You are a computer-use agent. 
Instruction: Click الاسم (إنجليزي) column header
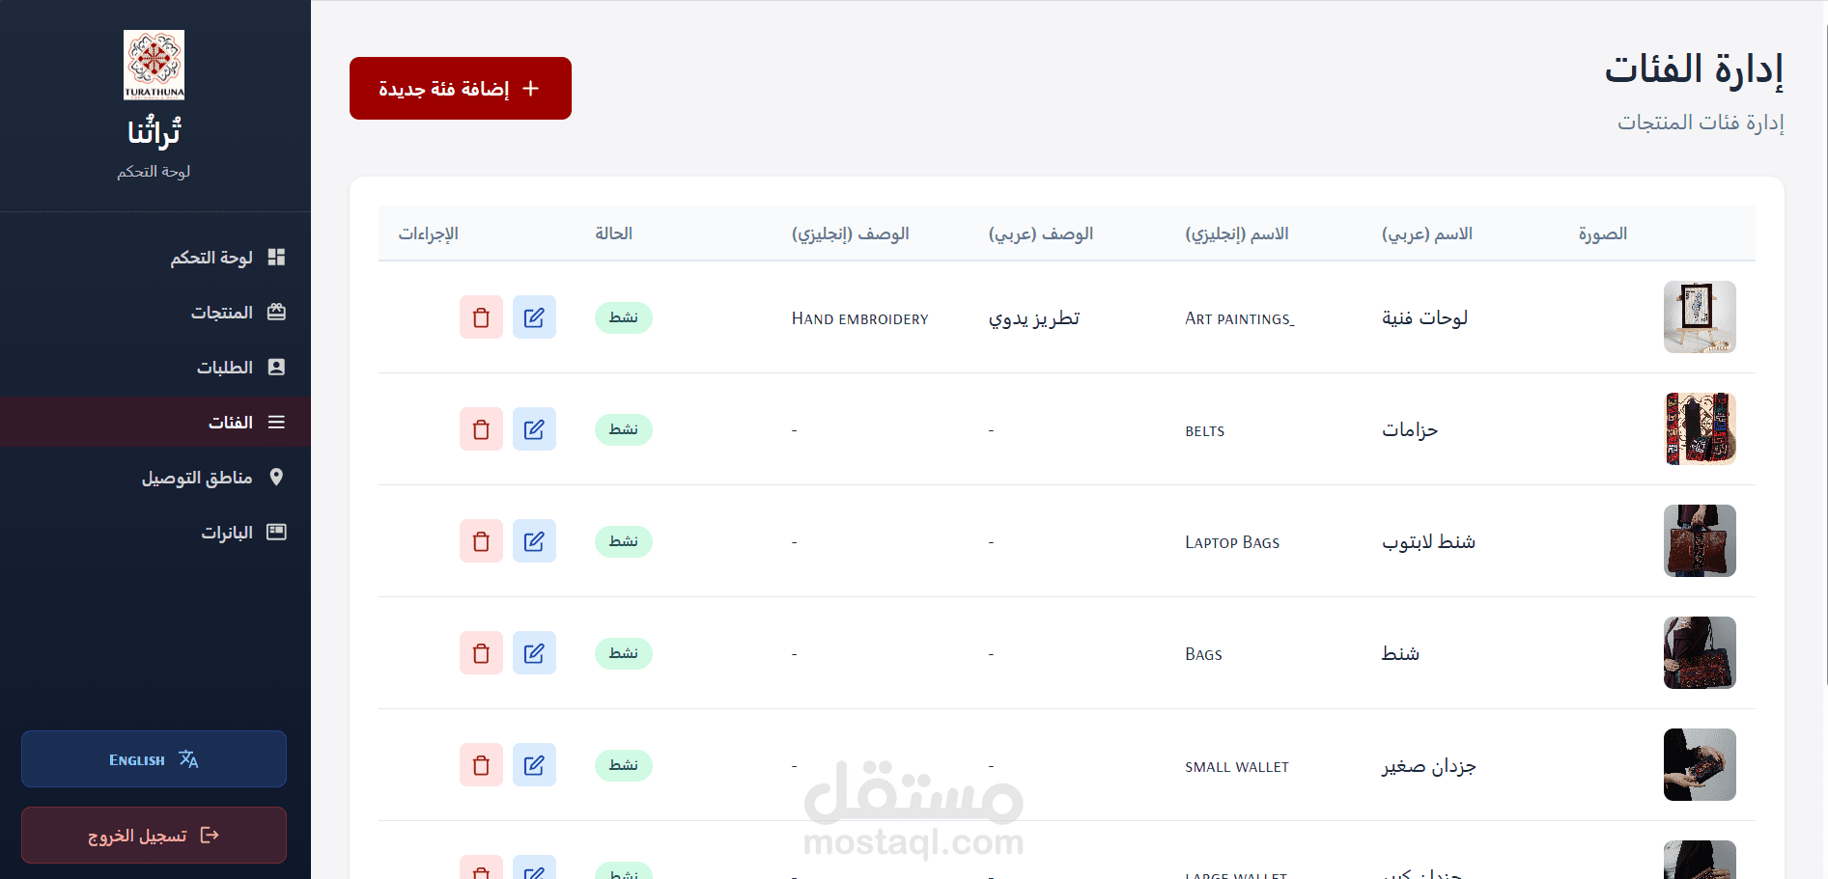(1237, 233)
